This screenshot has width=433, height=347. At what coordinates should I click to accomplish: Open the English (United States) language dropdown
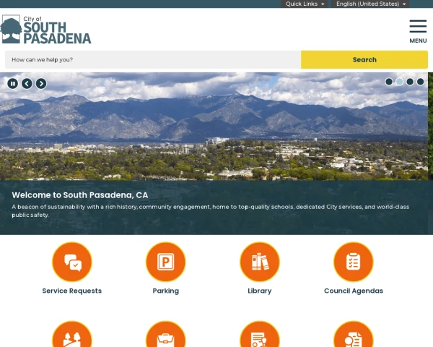pyautogui.click(x=370, y=4)
